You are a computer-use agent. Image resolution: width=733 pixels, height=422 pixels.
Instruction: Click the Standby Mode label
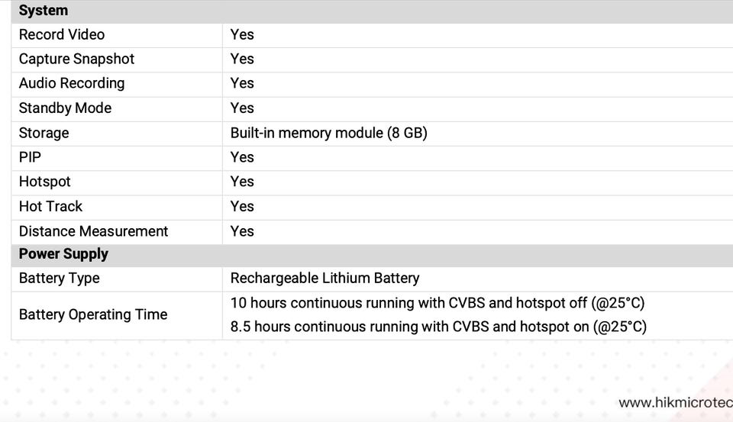pos(65,108)
